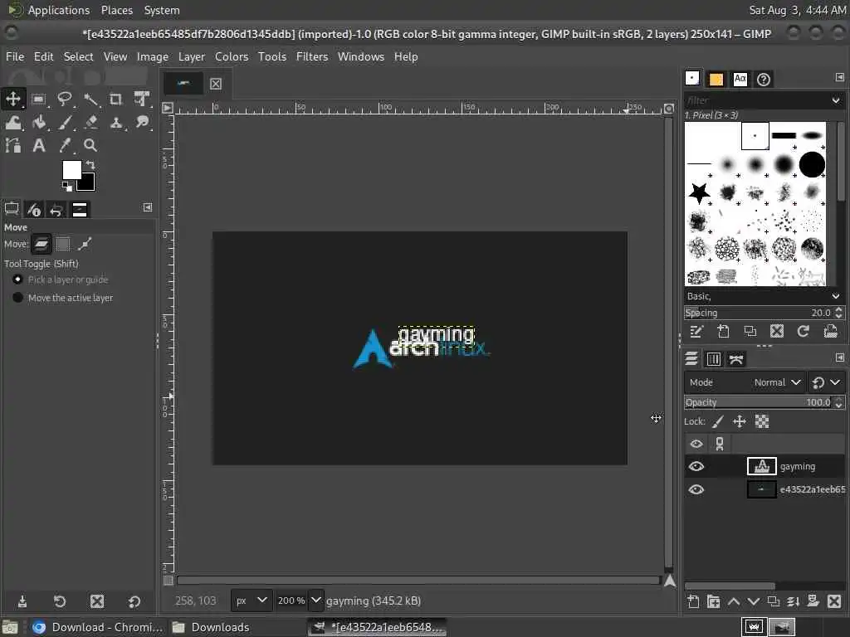Screen dimensions: 850x637
Task: Select the Color Picker tool
Action: coord(65,146)
